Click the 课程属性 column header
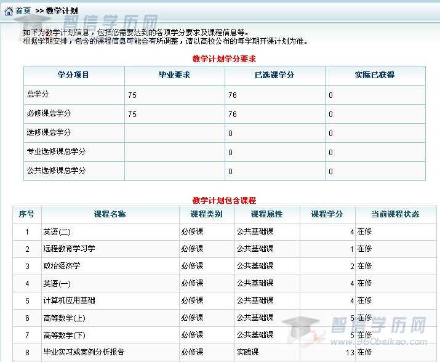The width and height of the screenshot is (440, 362). point(267,214)
